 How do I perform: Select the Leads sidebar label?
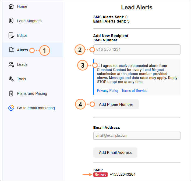point(22,64)
